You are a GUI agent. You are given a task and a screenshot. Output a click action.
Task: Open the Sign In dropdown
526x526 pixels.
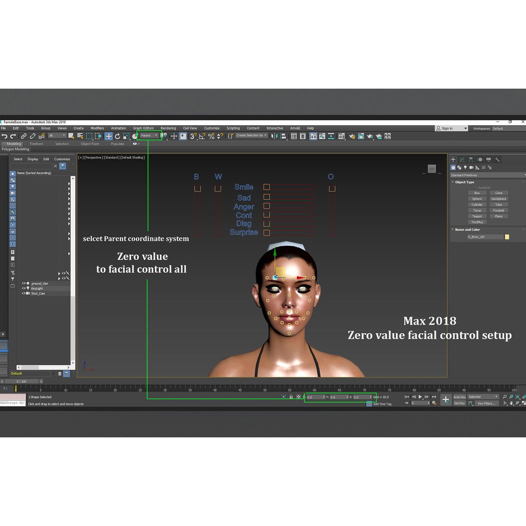(x=451, y=129)
